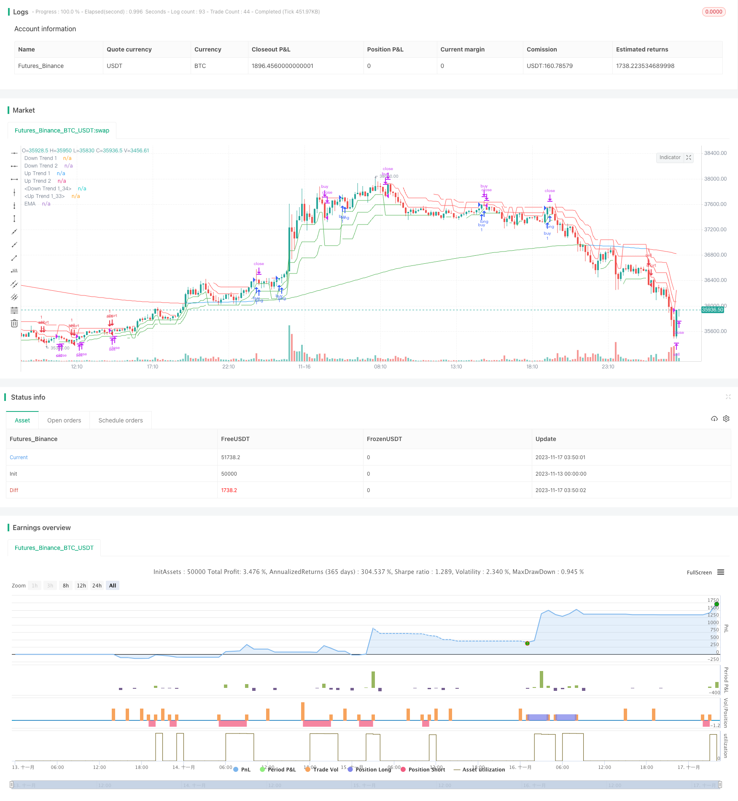This screenshot has width=738, height=801.
Task: Click the Closeout P&L value 1896.4560000000001
Action: [x=283, y=66]
